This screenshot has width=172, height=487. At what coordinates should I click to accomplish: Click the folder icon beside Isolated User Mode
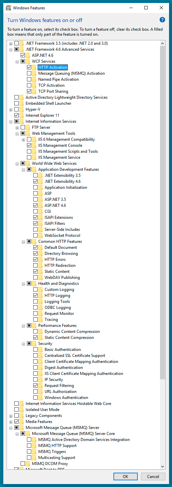coord(22,410)
